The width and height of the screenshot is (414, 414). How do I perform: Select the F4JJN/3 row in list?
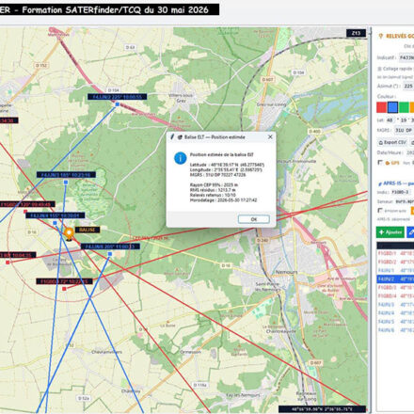395,305
